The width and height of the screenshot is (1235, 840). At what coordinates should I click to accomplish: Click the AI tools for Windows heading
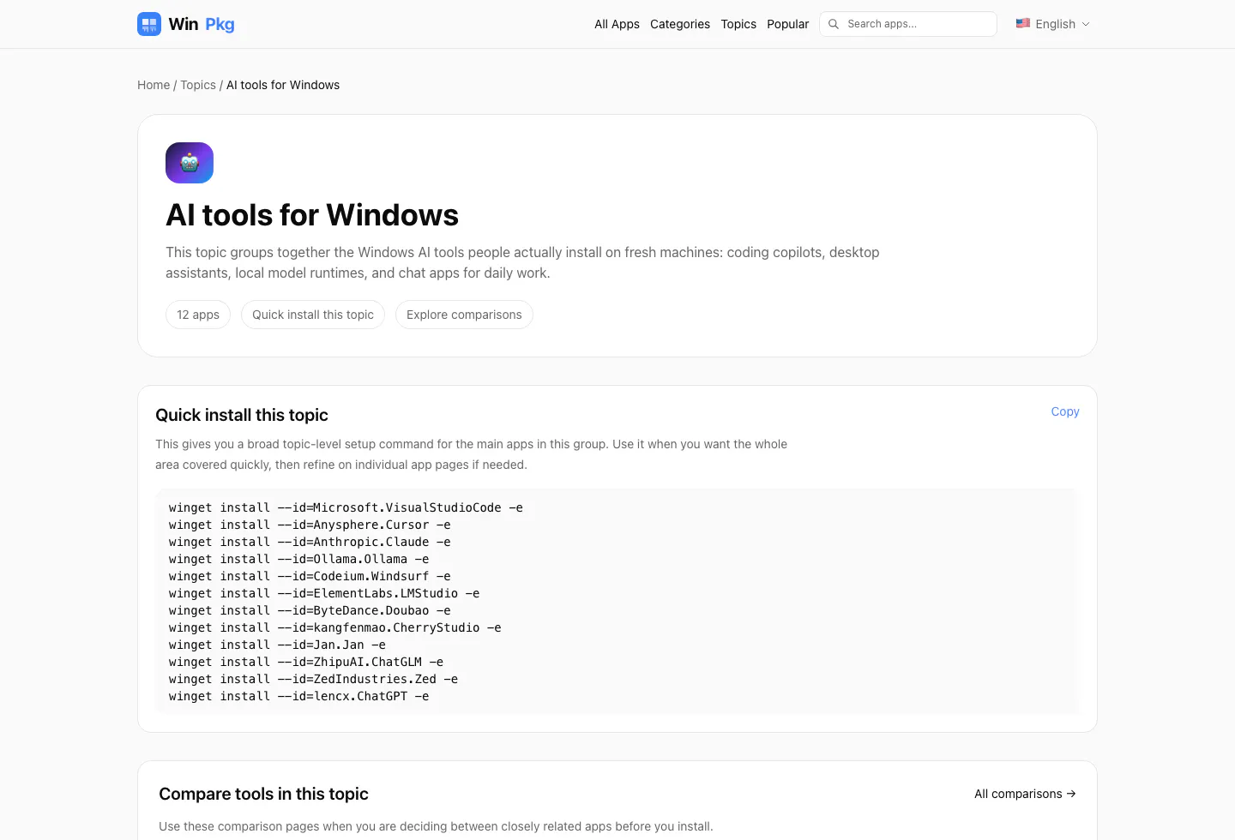(x=312, y=215)
